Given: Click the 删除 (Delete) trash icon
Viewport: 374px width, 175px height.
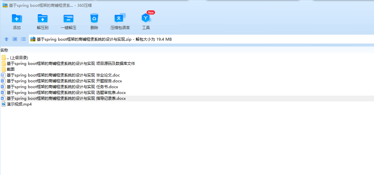Looking at the screenshot, I should click(94, 18).
